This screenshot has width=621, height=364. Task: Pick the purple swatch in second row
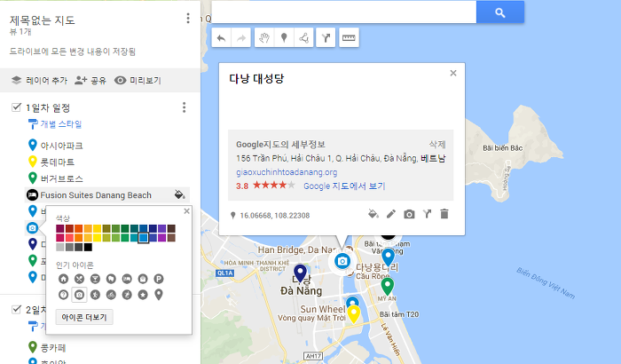(x=162, y=238)
